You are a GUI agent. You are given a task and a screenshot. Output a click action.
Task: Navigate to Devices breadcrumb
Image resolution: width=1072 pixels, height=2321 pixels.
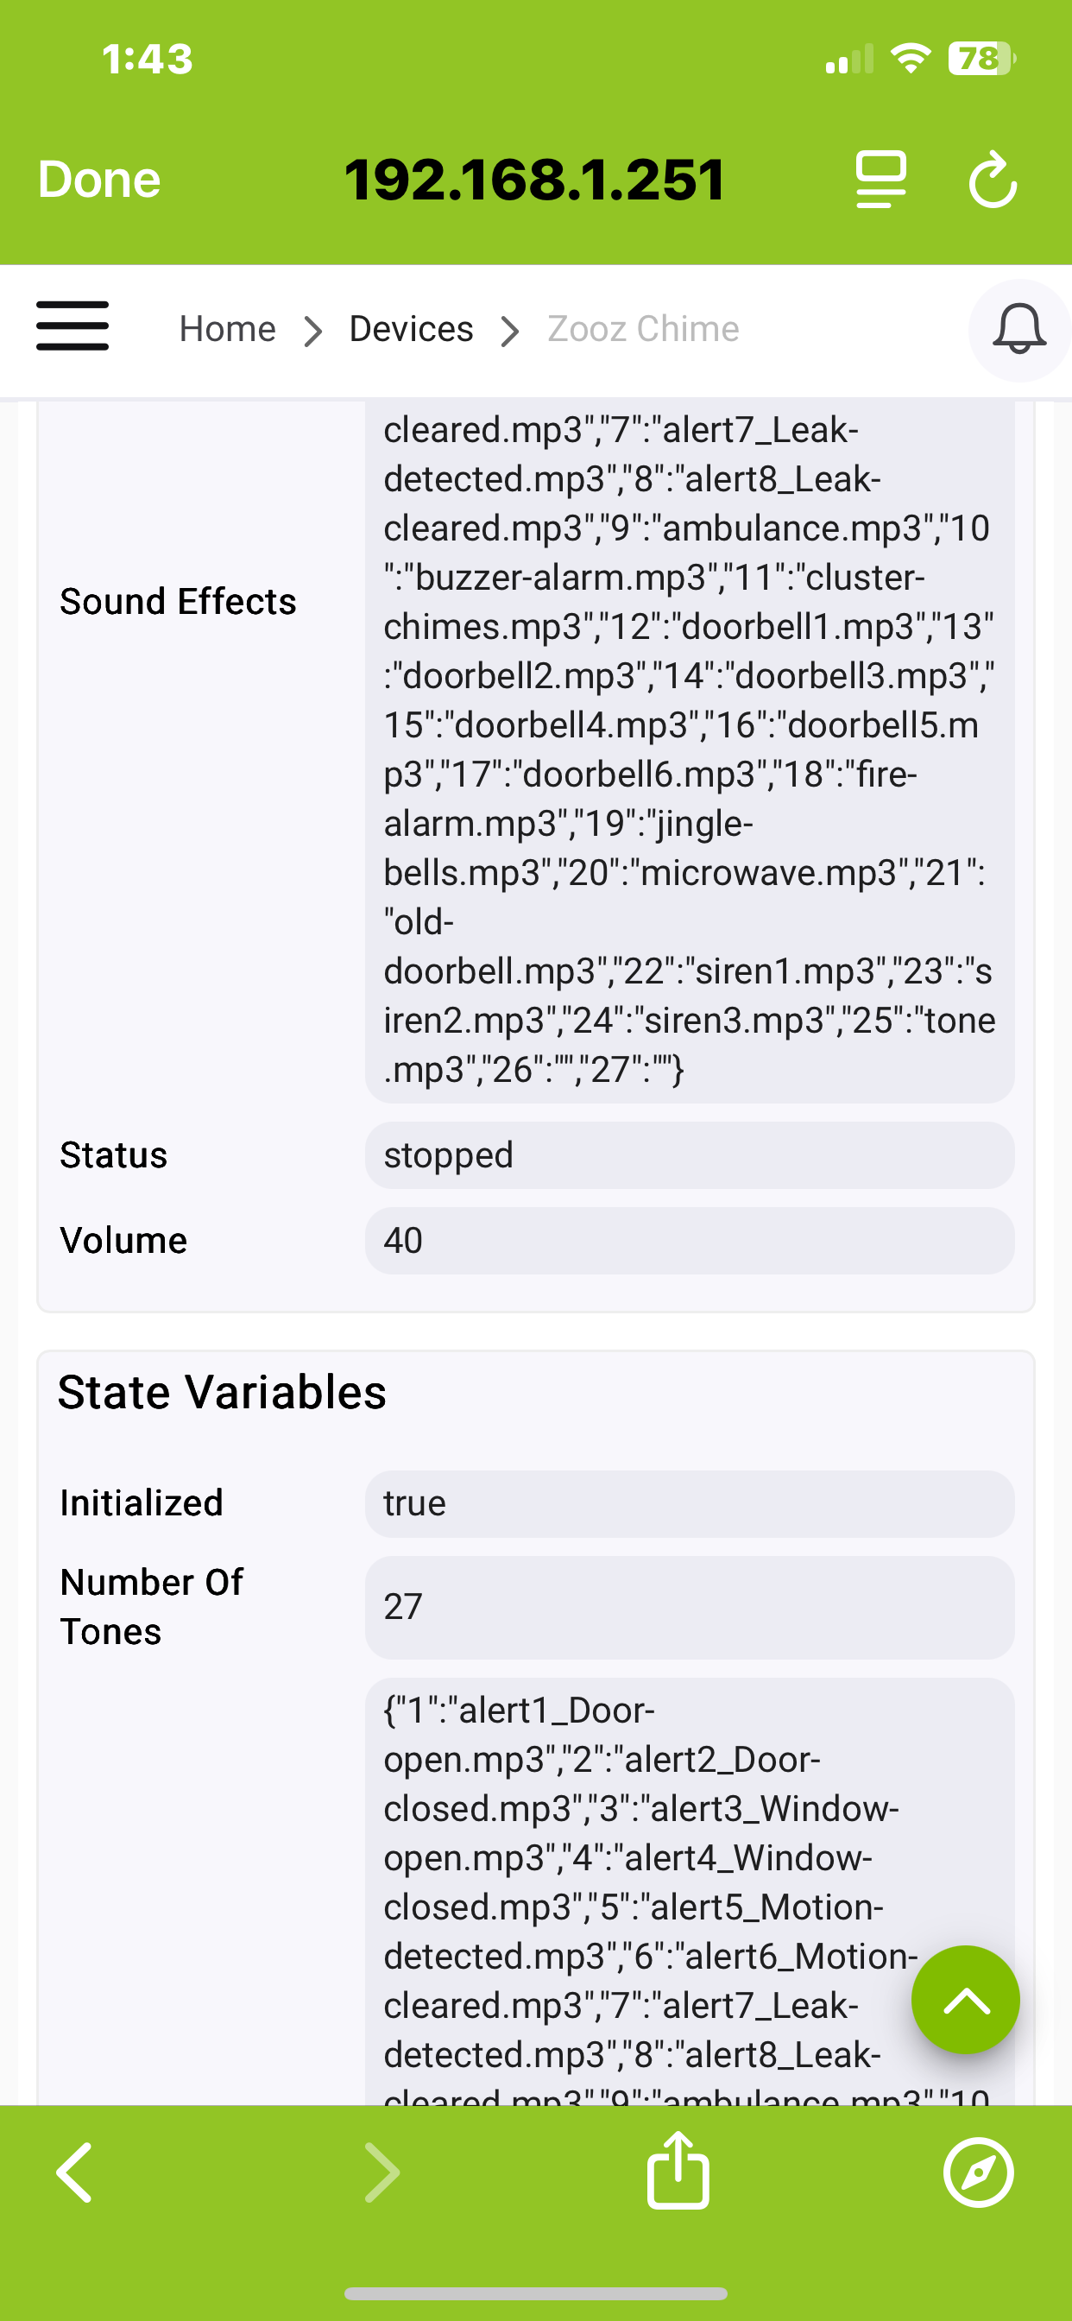coord(411,330)
